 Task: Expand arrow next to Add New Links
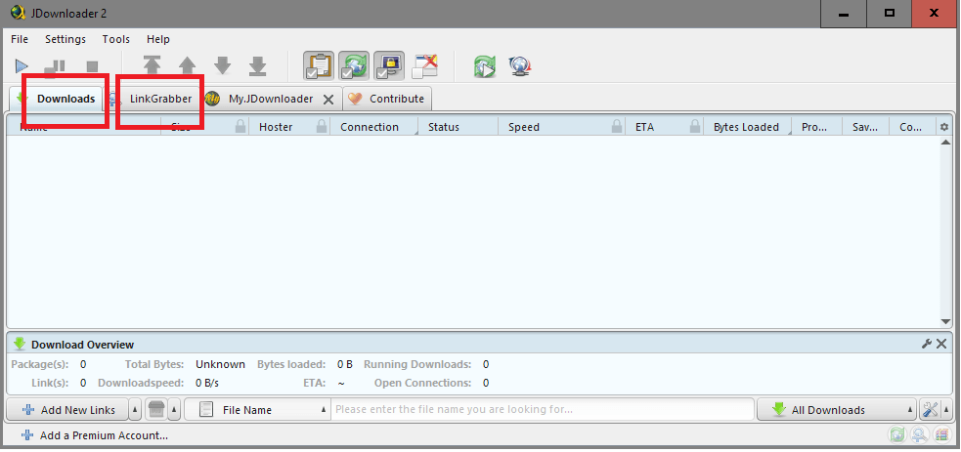pos(136,409)
